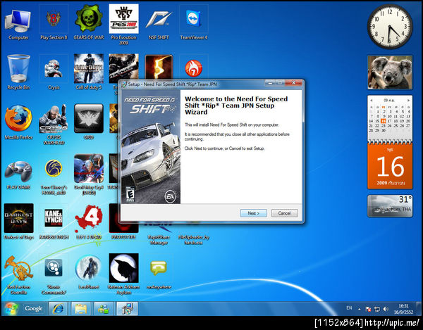Close the Setup wizard window
Viewport: 423px width, 330px height.
click(x=293, y=83)
